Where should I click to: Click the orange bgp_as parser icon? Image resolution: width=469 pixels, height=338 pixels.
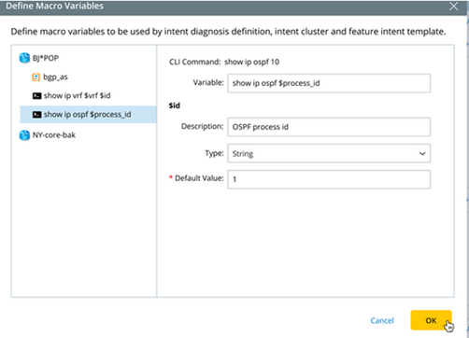point(36,77)
